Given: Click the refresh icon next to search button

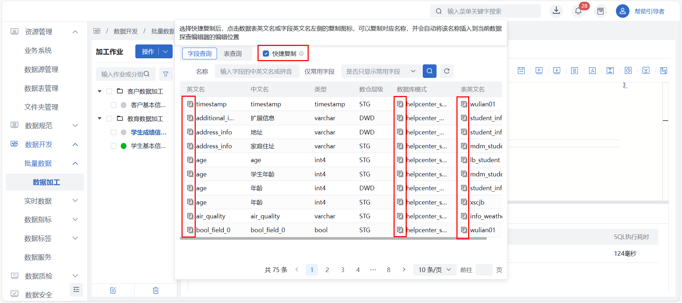Looking at the screenshot, I should pos(446,71).
